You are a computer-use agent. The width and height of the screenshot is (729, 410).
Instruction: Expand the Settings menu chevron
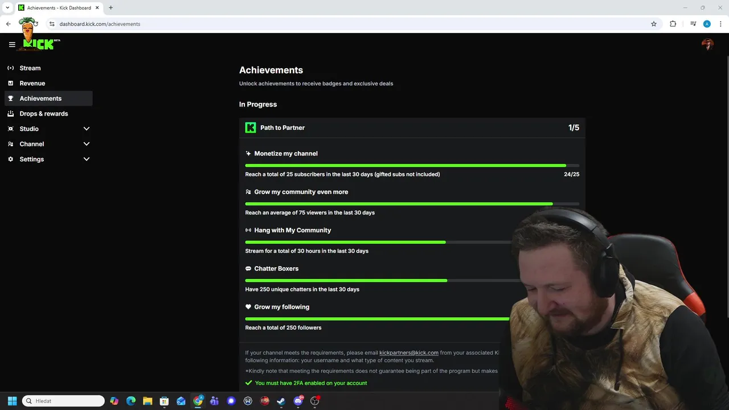coord(87,159)
